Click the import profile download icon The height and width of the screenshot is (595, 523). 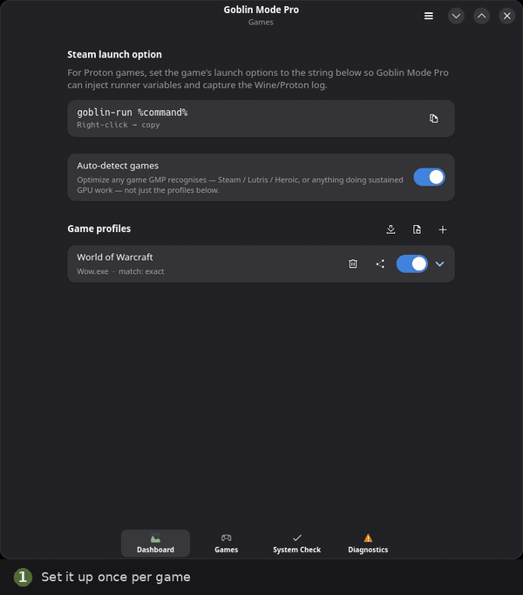coord(391,229)
